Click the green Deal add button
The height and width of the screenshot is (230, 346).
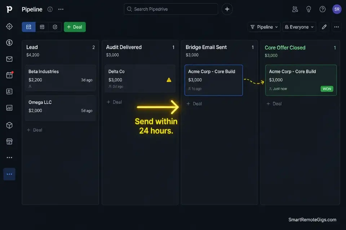point(75,27)
